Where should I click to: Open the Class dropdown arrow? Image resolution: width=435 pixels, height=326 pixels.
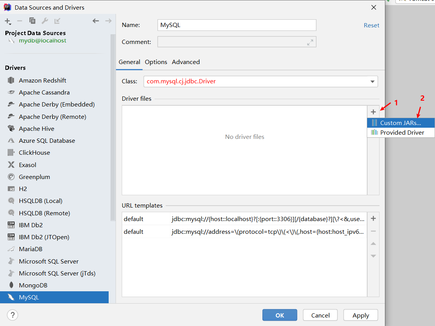pos(372,81)
